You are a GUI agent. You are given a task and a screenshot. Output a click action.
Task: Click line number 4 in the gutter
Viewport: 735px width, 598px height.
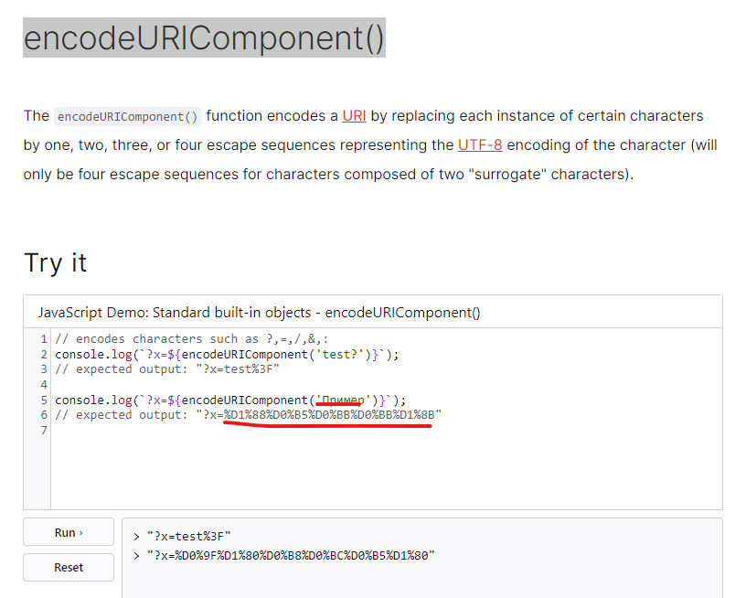point(44,385)
